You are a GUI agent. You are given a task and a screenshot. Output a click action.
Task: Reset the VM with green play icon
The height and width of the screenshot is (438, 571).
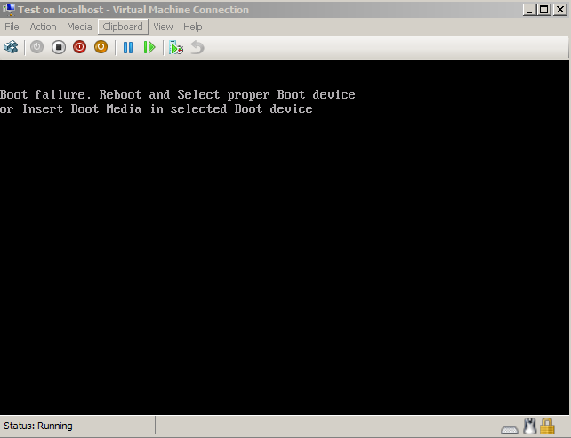coord(149,47)
